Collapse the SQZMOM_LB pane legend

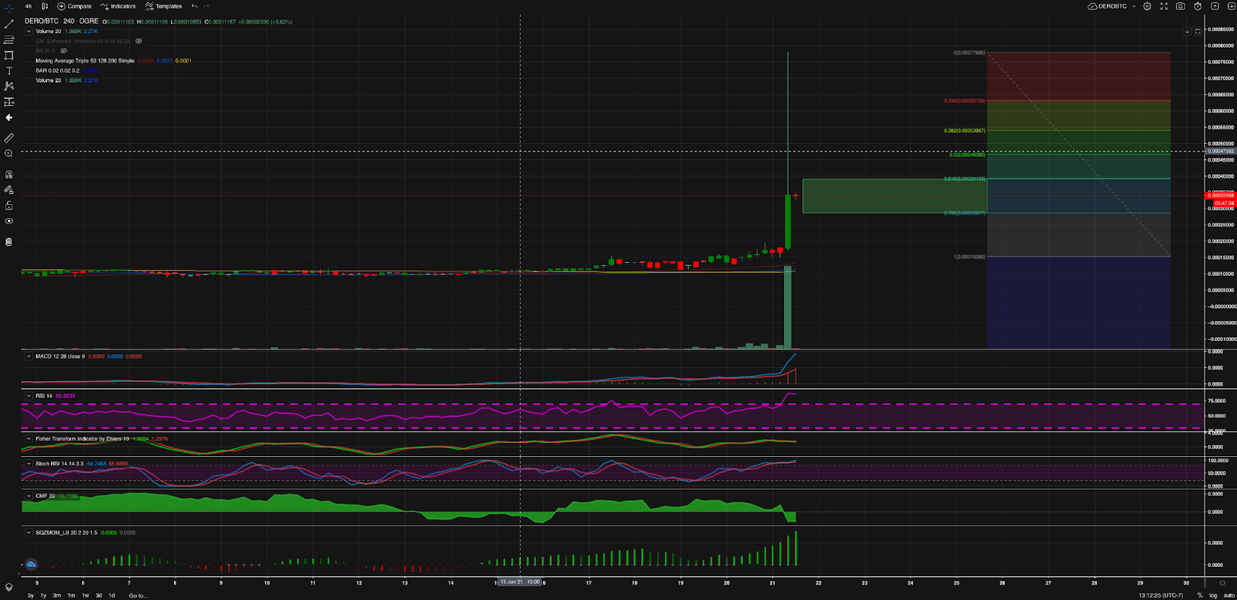click(x=29, y=533)
